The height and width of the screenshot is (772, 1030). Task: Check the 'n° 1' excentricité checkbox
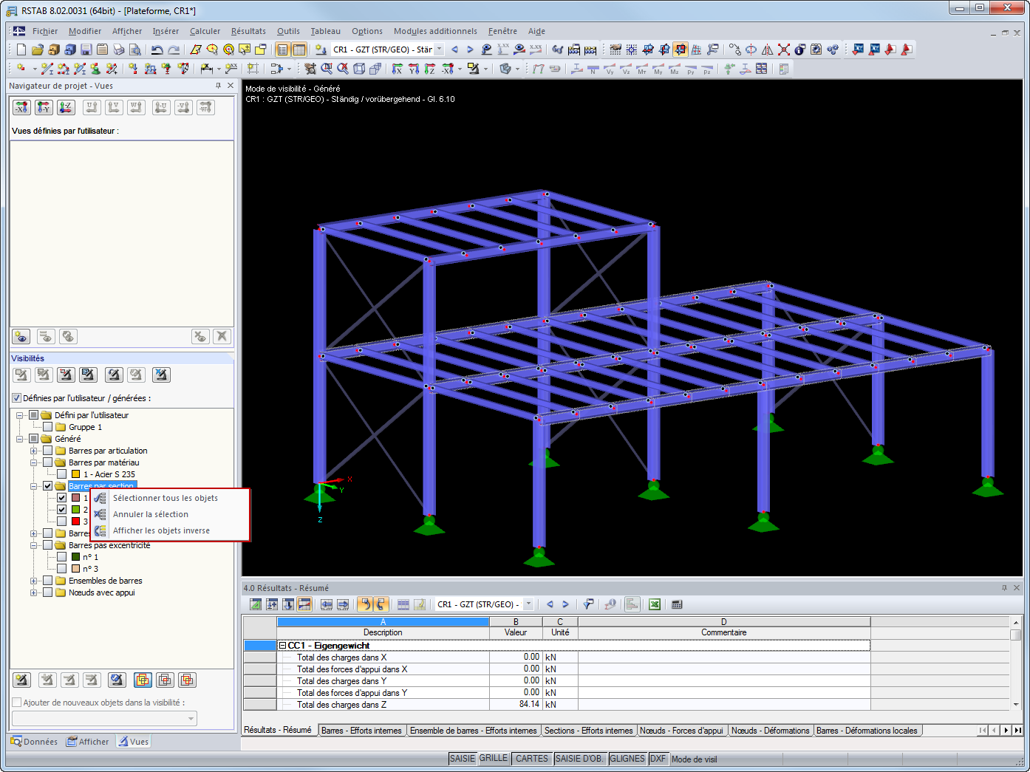click(61, 557)
